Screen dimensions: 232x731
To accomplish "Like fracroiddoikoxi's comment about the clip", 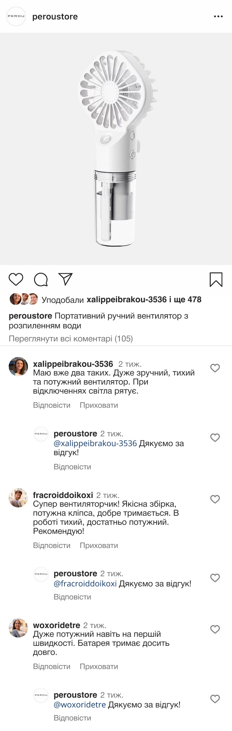I will [x=215, y=499].
